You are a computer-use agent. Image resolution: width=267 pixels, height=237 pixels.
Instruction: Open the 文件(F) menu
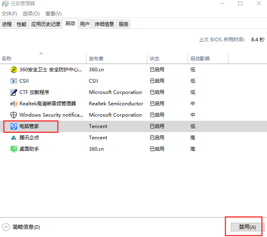tap(9, 14)
